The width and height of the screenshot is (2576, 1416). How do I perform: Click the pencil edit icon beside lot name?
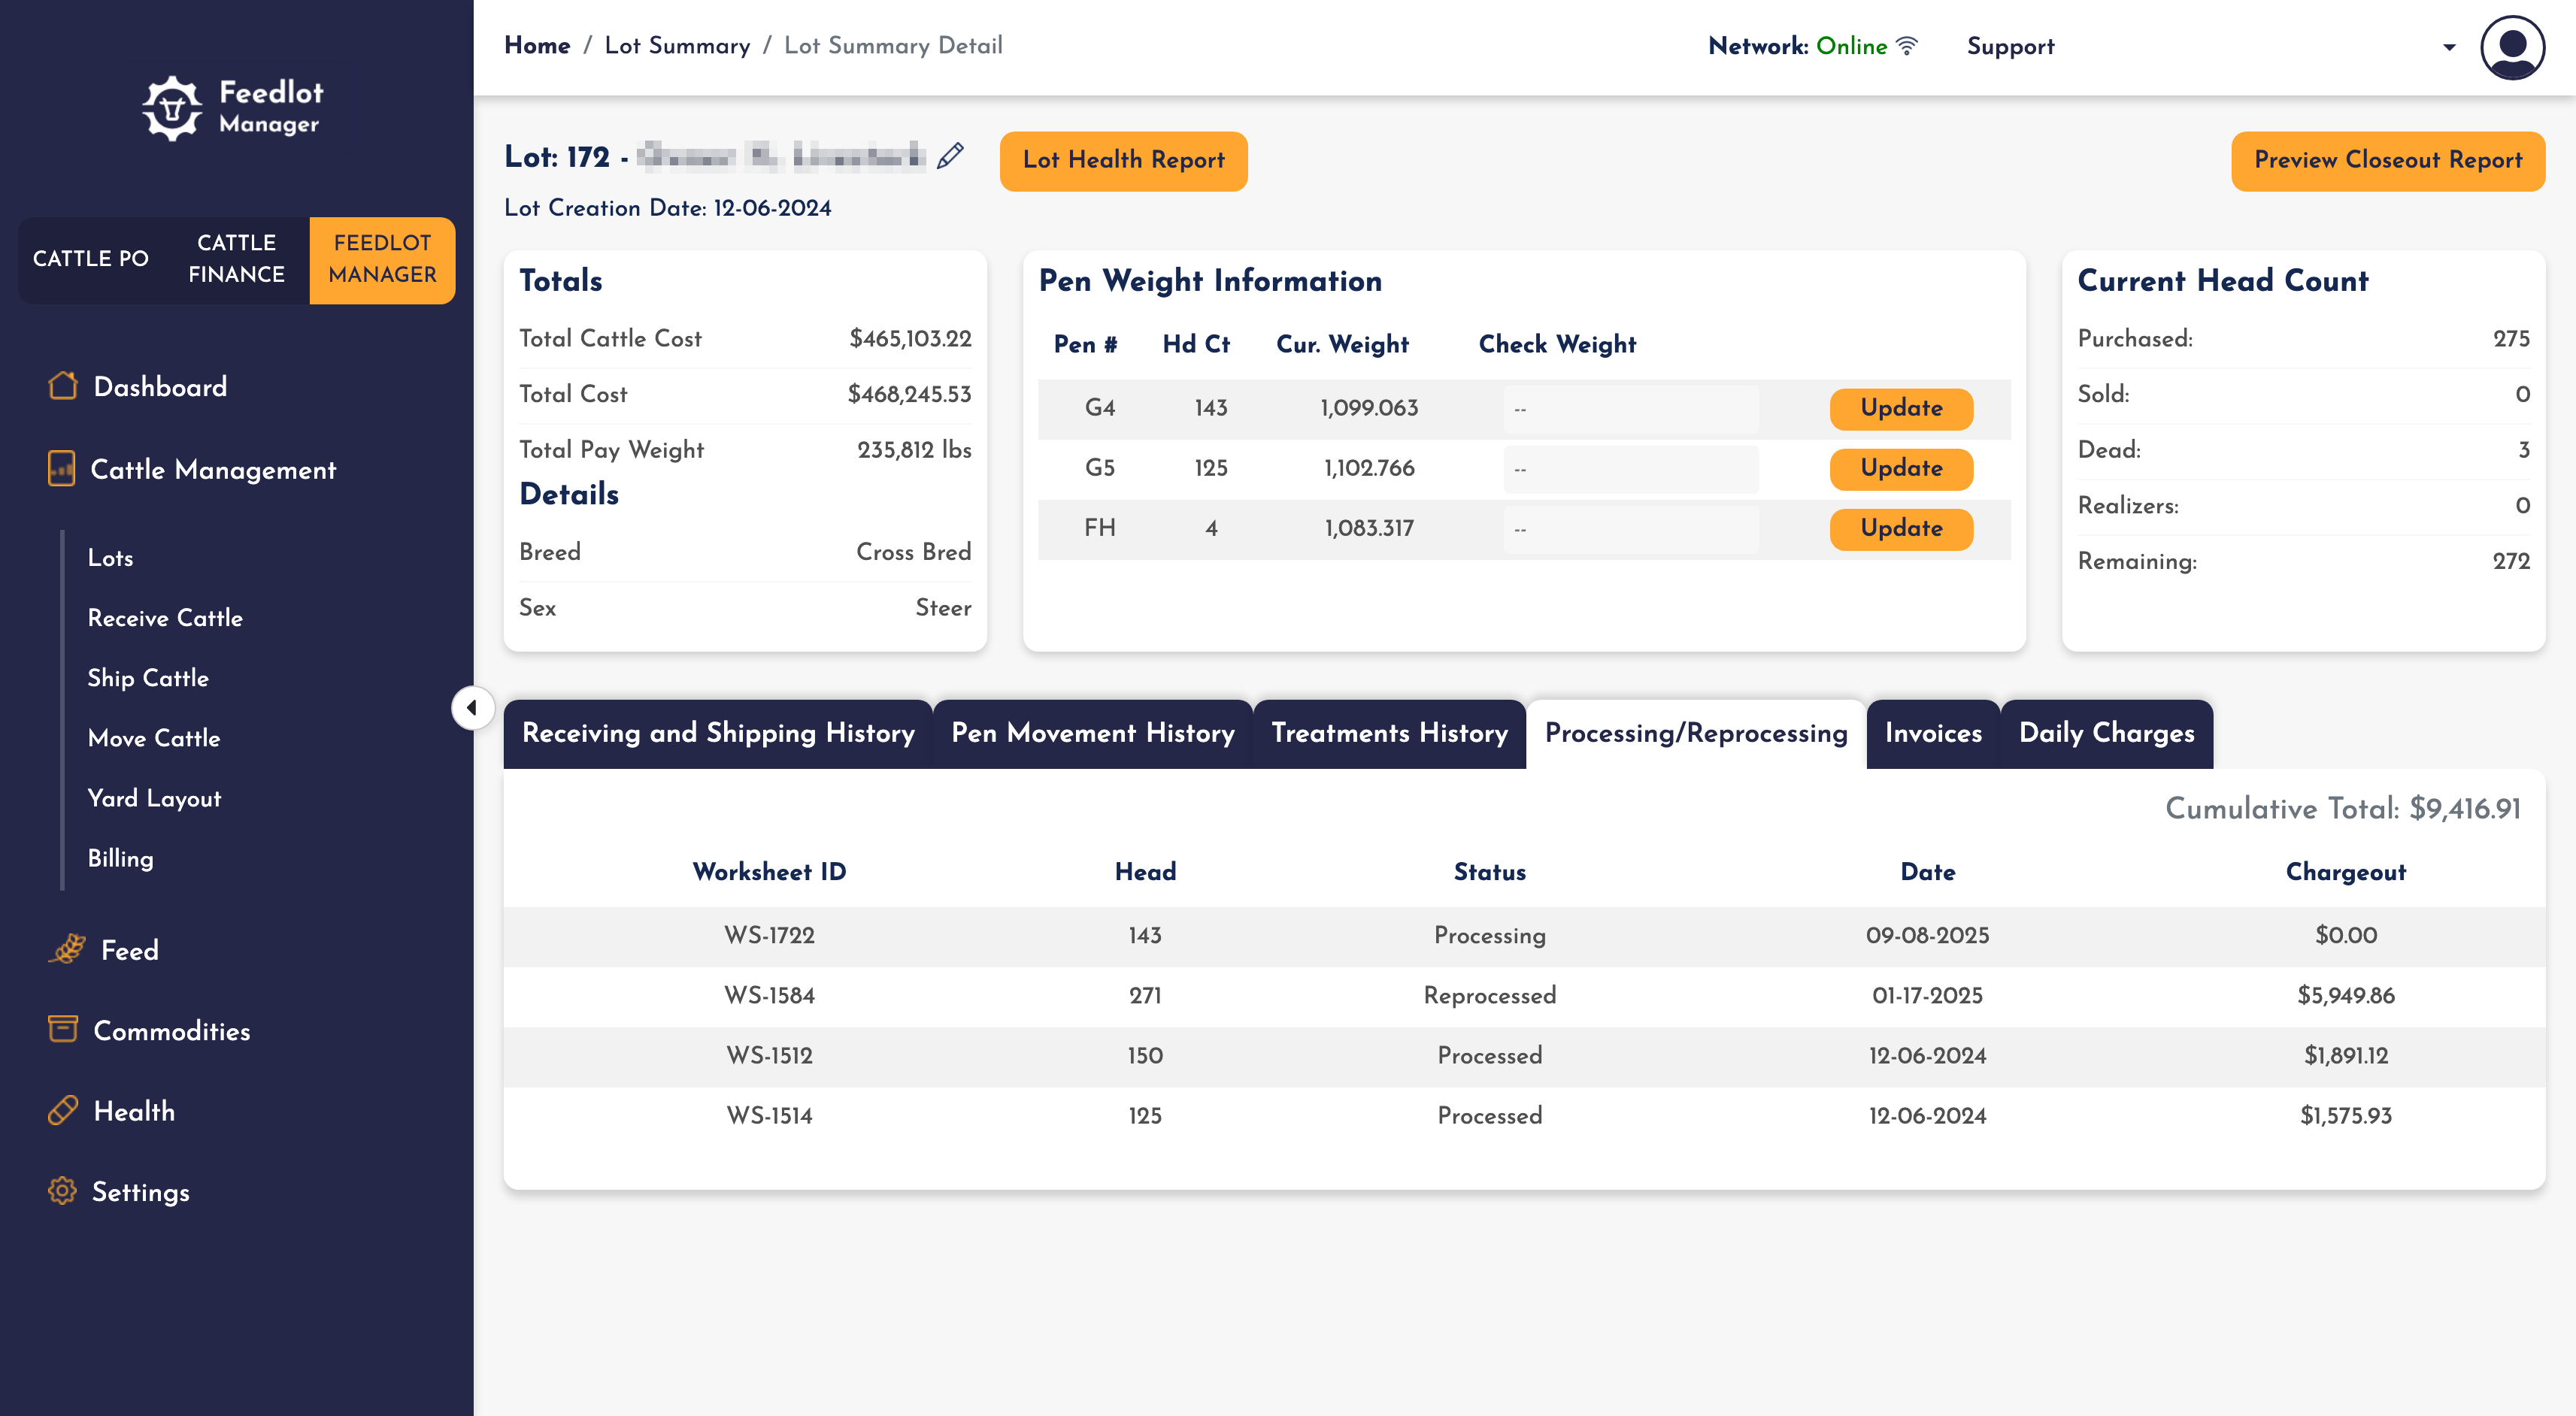(x=950, y=156)
